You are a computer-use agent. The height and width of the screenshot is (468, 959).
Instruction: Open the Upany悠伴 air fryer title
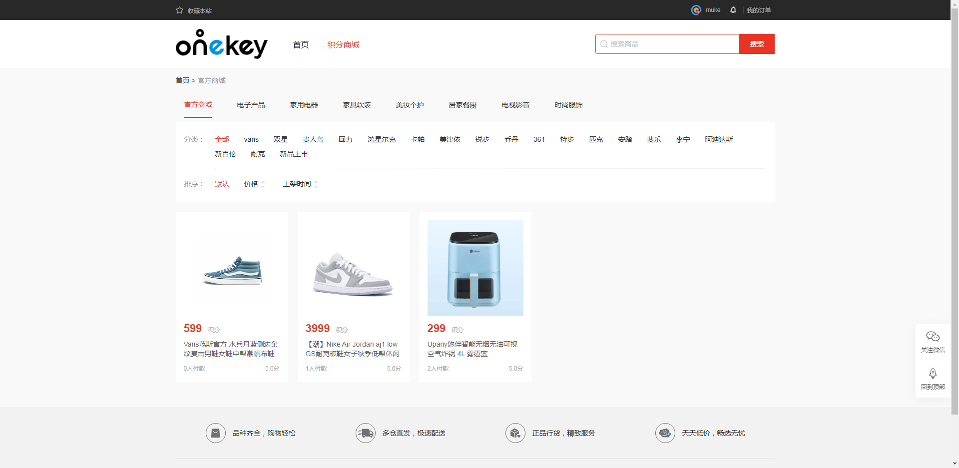[473, 349]
